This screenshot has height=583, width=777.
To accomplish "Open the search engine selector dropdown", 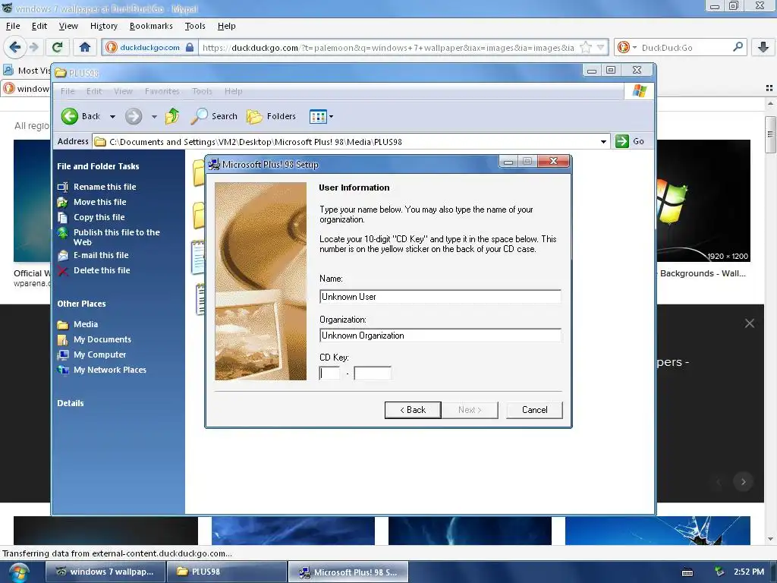I will coord(635,48).
